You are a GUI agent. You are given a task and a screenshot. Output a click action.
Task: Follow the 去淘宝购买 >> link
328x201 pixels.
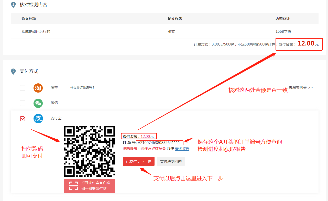pyautogui.click(x=301, y=87)
